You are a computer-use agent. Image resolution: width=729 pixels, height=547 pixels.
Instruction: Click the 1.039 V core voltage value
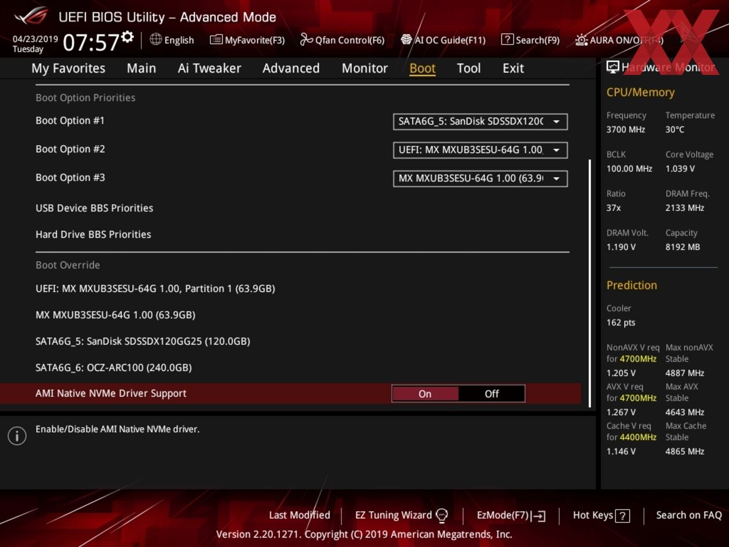(680, 169)
